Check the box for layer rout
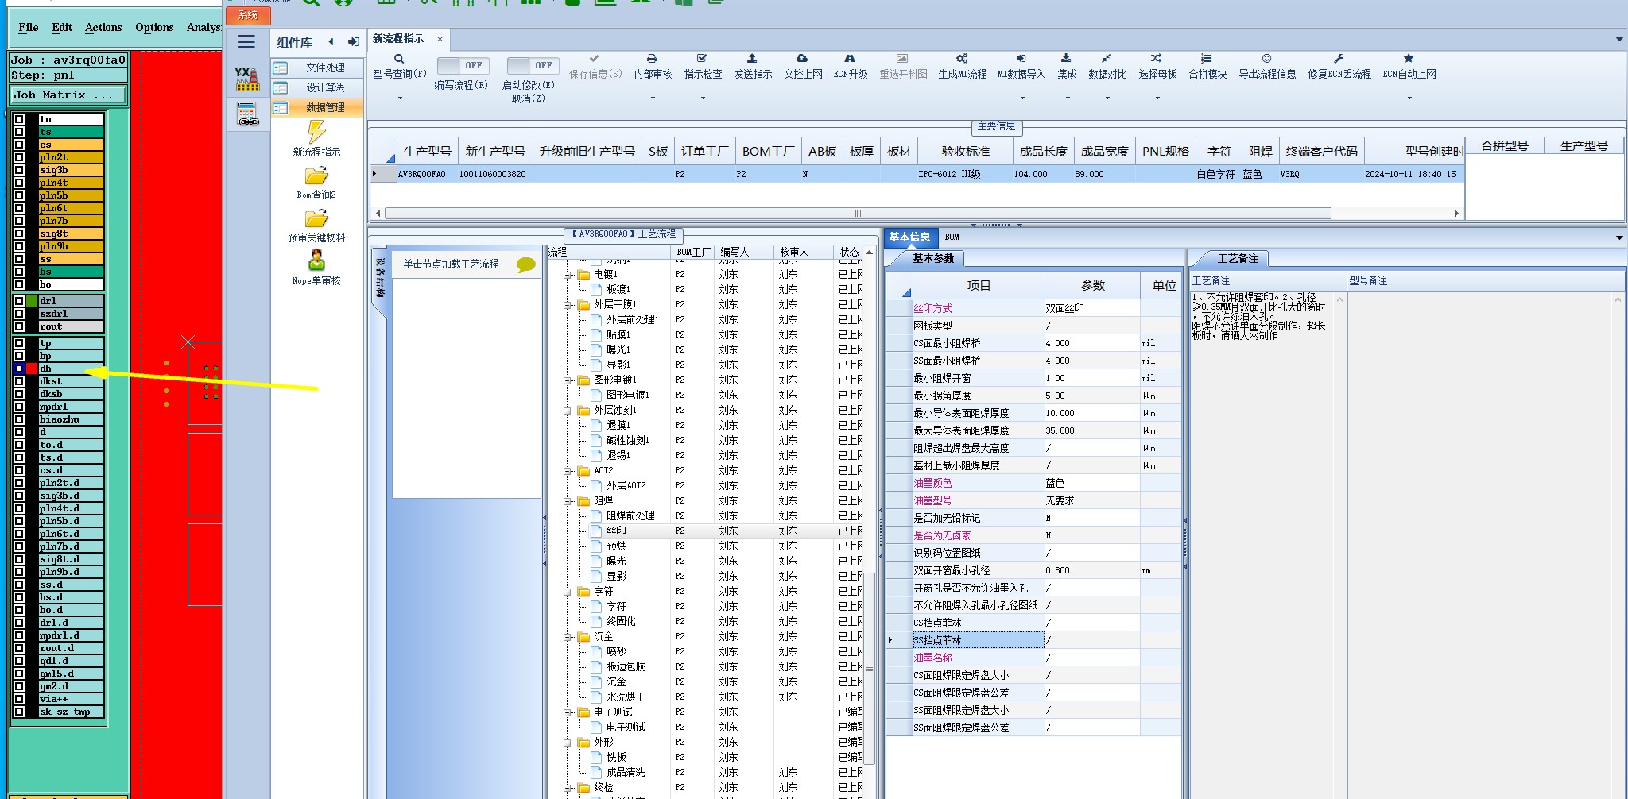Screen dimensions: 1628x799 point(19,326)
